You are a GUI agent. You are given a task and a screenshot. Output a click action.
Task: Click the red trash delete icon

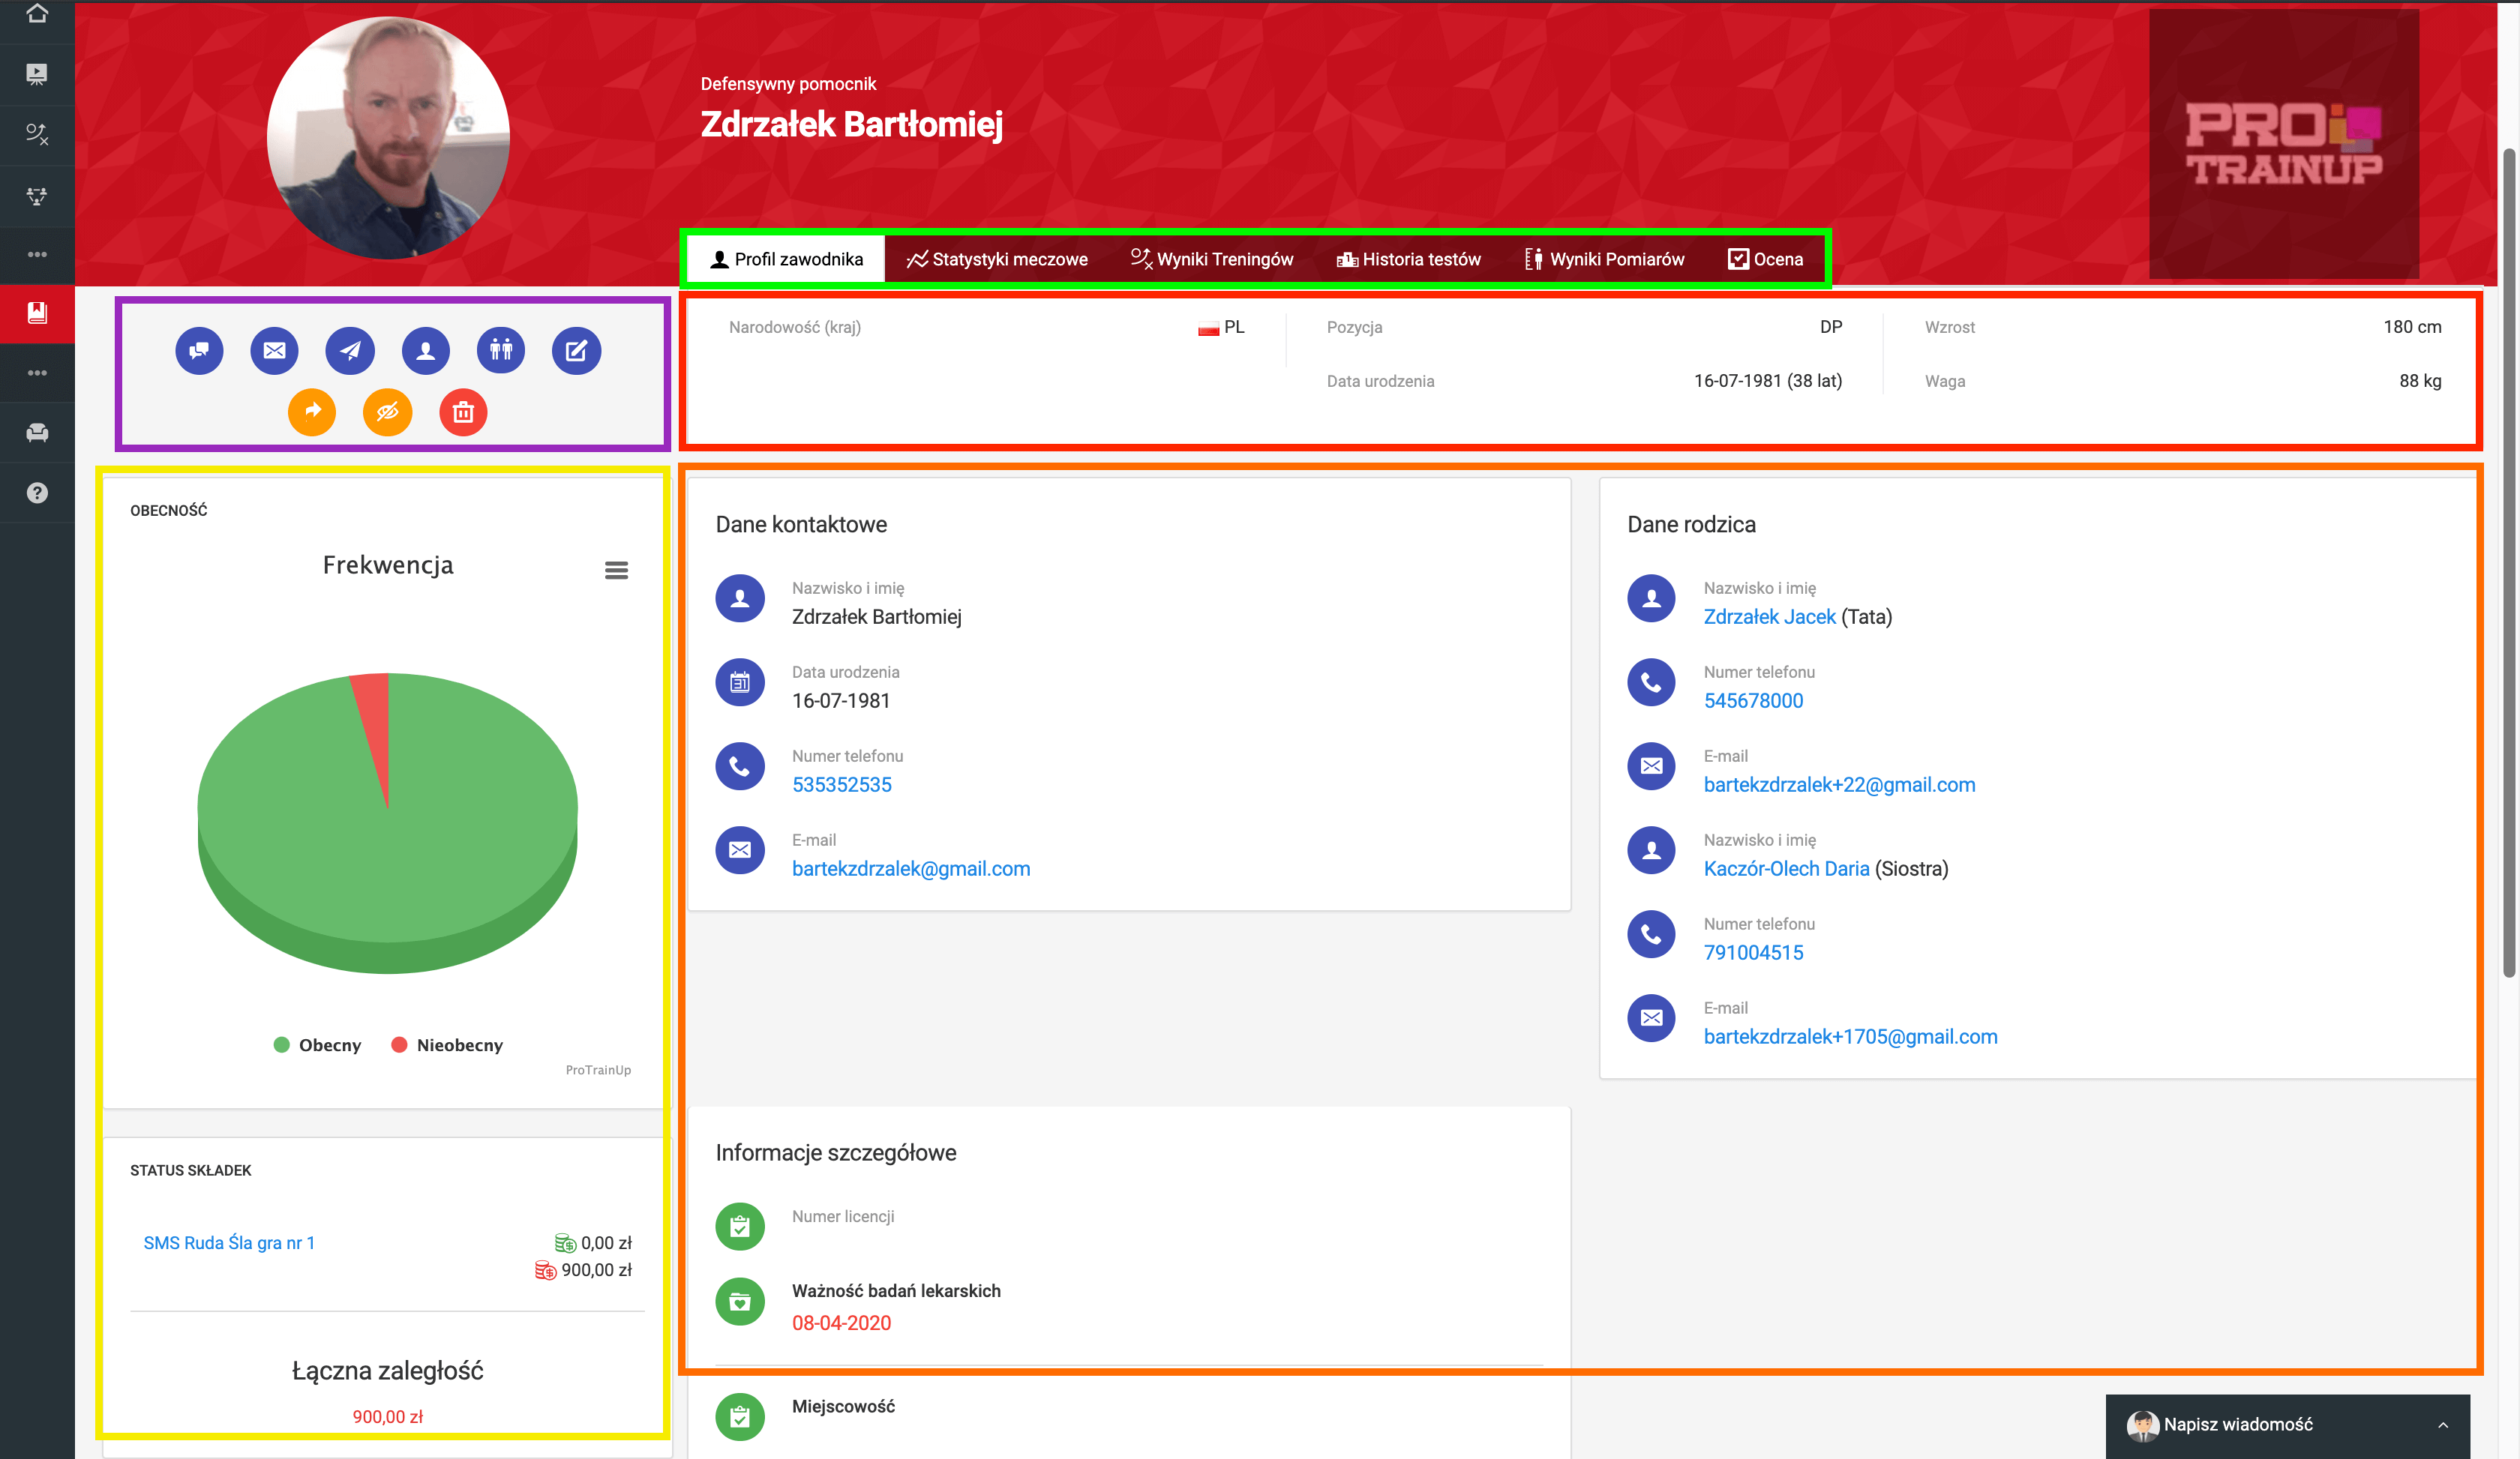(x=463, y=412)
